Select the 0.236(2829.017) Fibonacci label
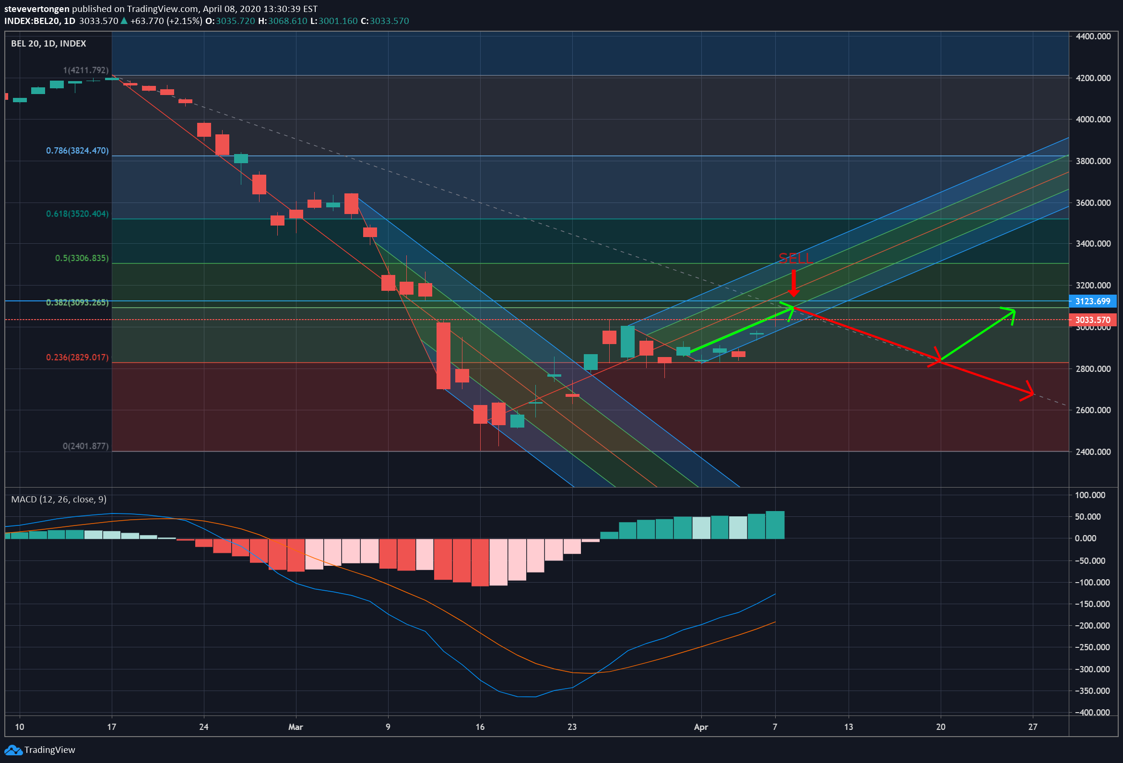 pyautogui.click(x=77, y=358)
